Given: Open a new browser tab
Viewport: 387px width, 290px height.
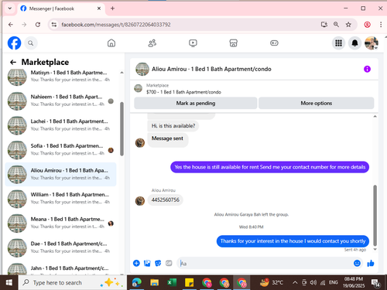Looking at the screenshot, I should pos(112,9).
